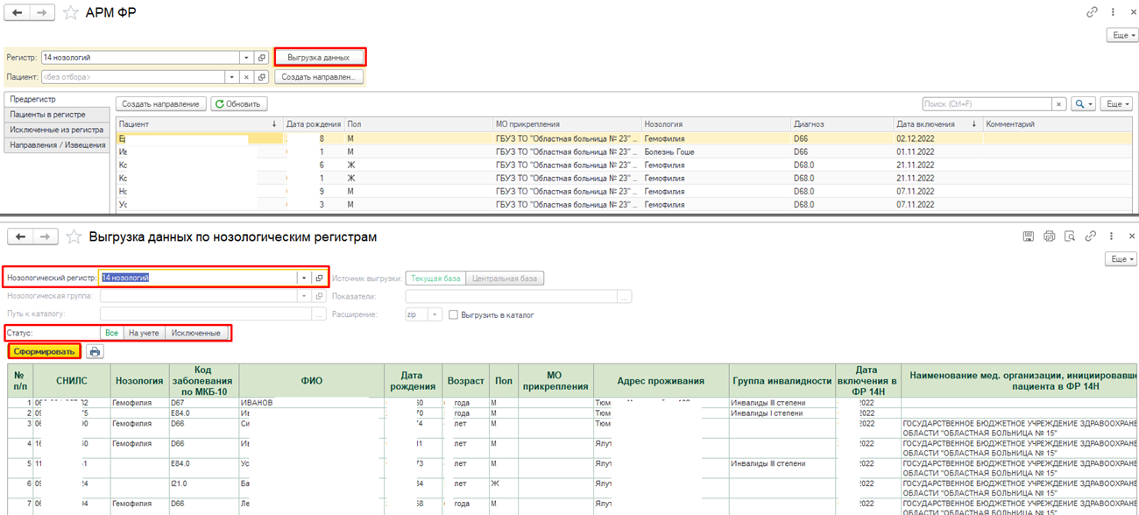Viewport: 1139px width, 515px height.
Task: Open the Расширение zip dropdown
Action: 436,314
